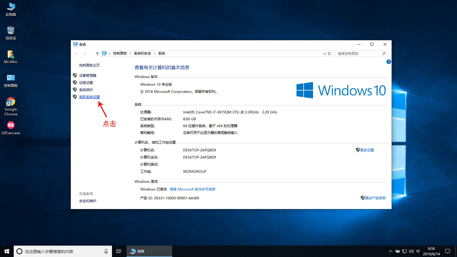This screenshot has height=257, width=457.
Task: Select the 系统 taskbar button
Action: [149, 251]
